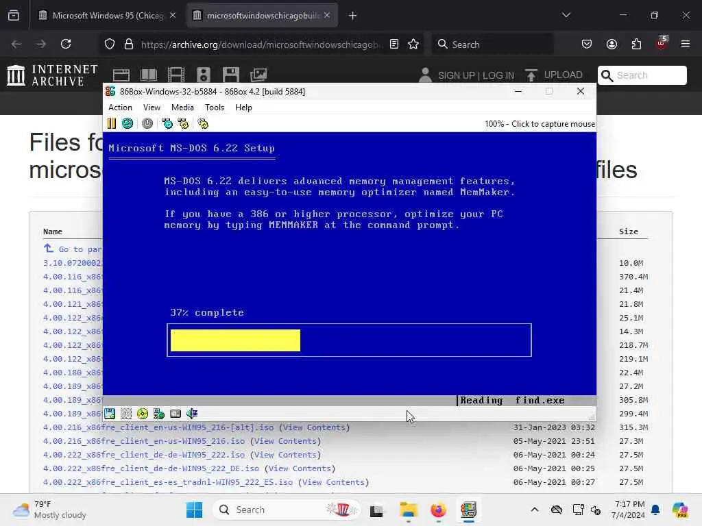Viewport: 702px width, 526px height.
Task: Click the network status bar icon
Action: tap(159, 414)
